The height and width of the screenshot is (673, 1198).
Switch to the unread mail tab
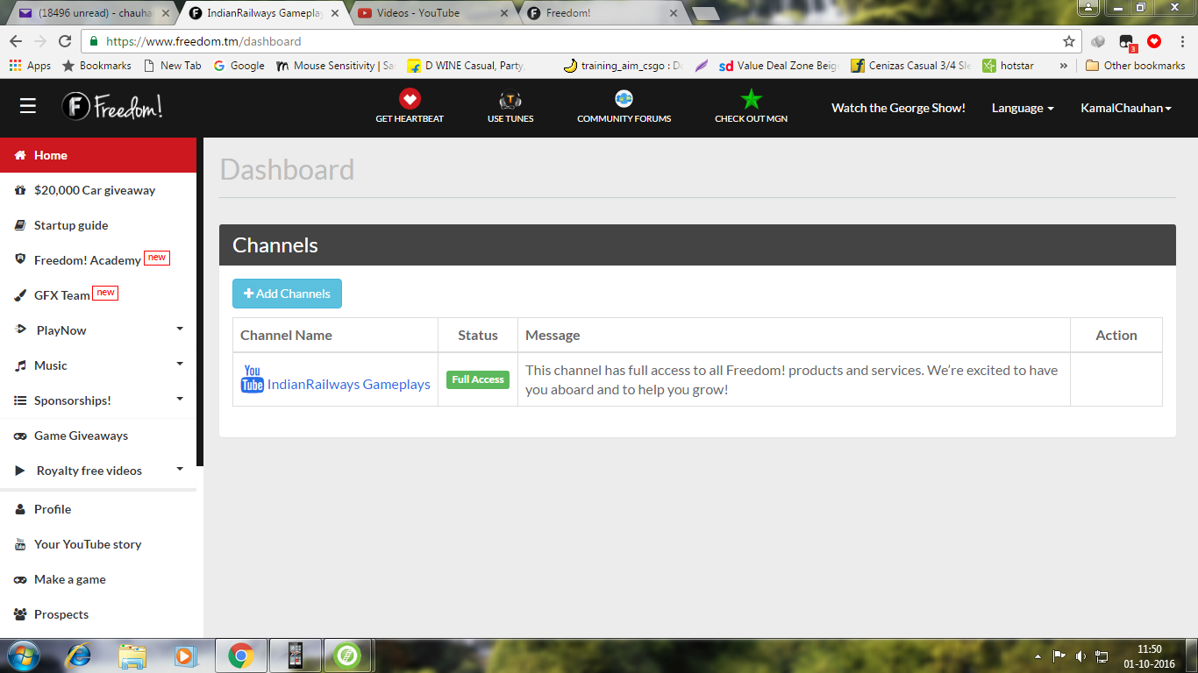tap(92, 13)
